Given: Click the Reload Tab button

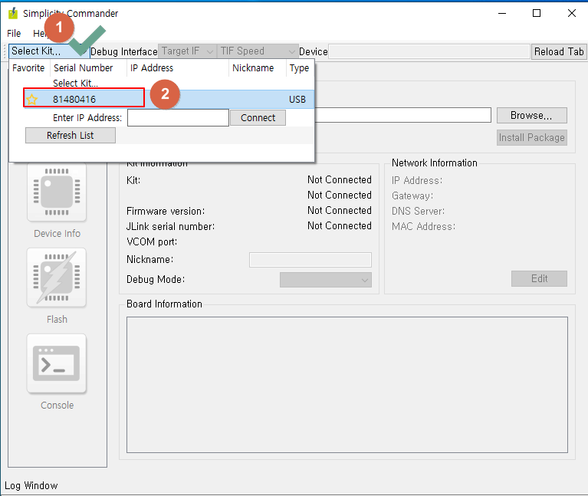Looking at the screenshot, I should (559, 51).
